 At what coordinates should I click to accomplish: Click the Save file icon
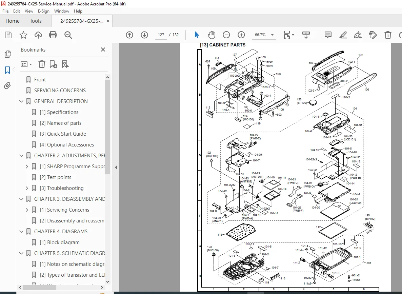(x=8, y=35)
